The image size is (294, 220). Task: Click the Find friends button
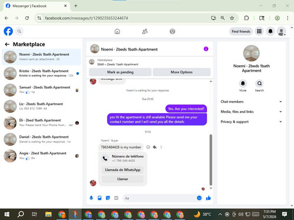pos(241,31)
